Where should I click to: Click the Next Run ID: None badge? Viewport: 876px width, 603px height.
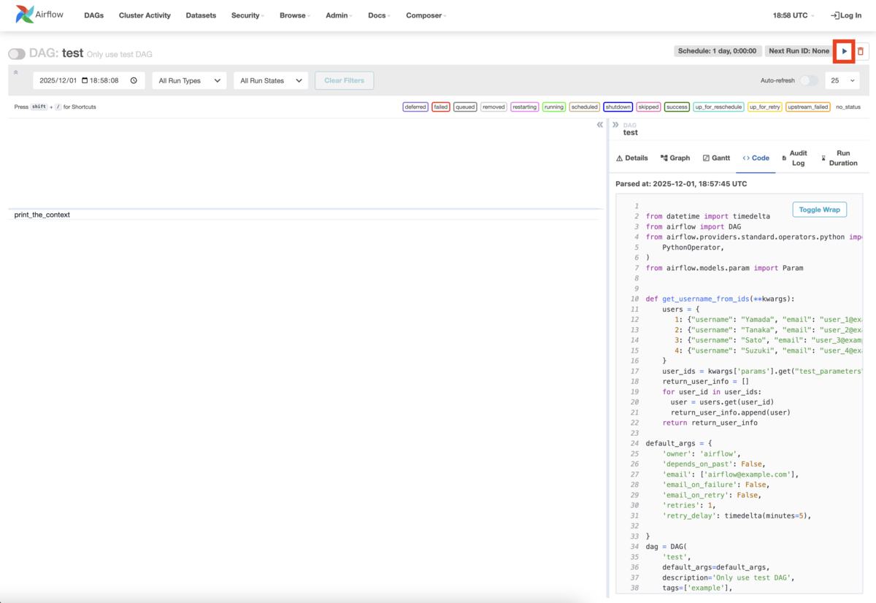tap(799, 51)
